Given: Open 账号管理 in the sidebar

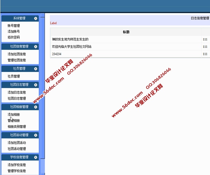Looking at the screenshot, I should coord(14,26).
